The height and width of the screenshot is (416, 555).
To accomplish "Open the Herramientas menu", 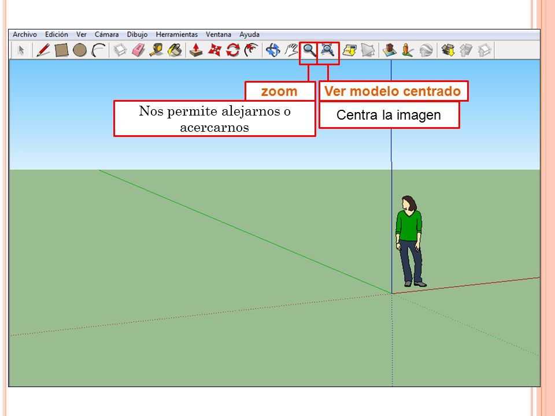I will click(x=177, y=34).
